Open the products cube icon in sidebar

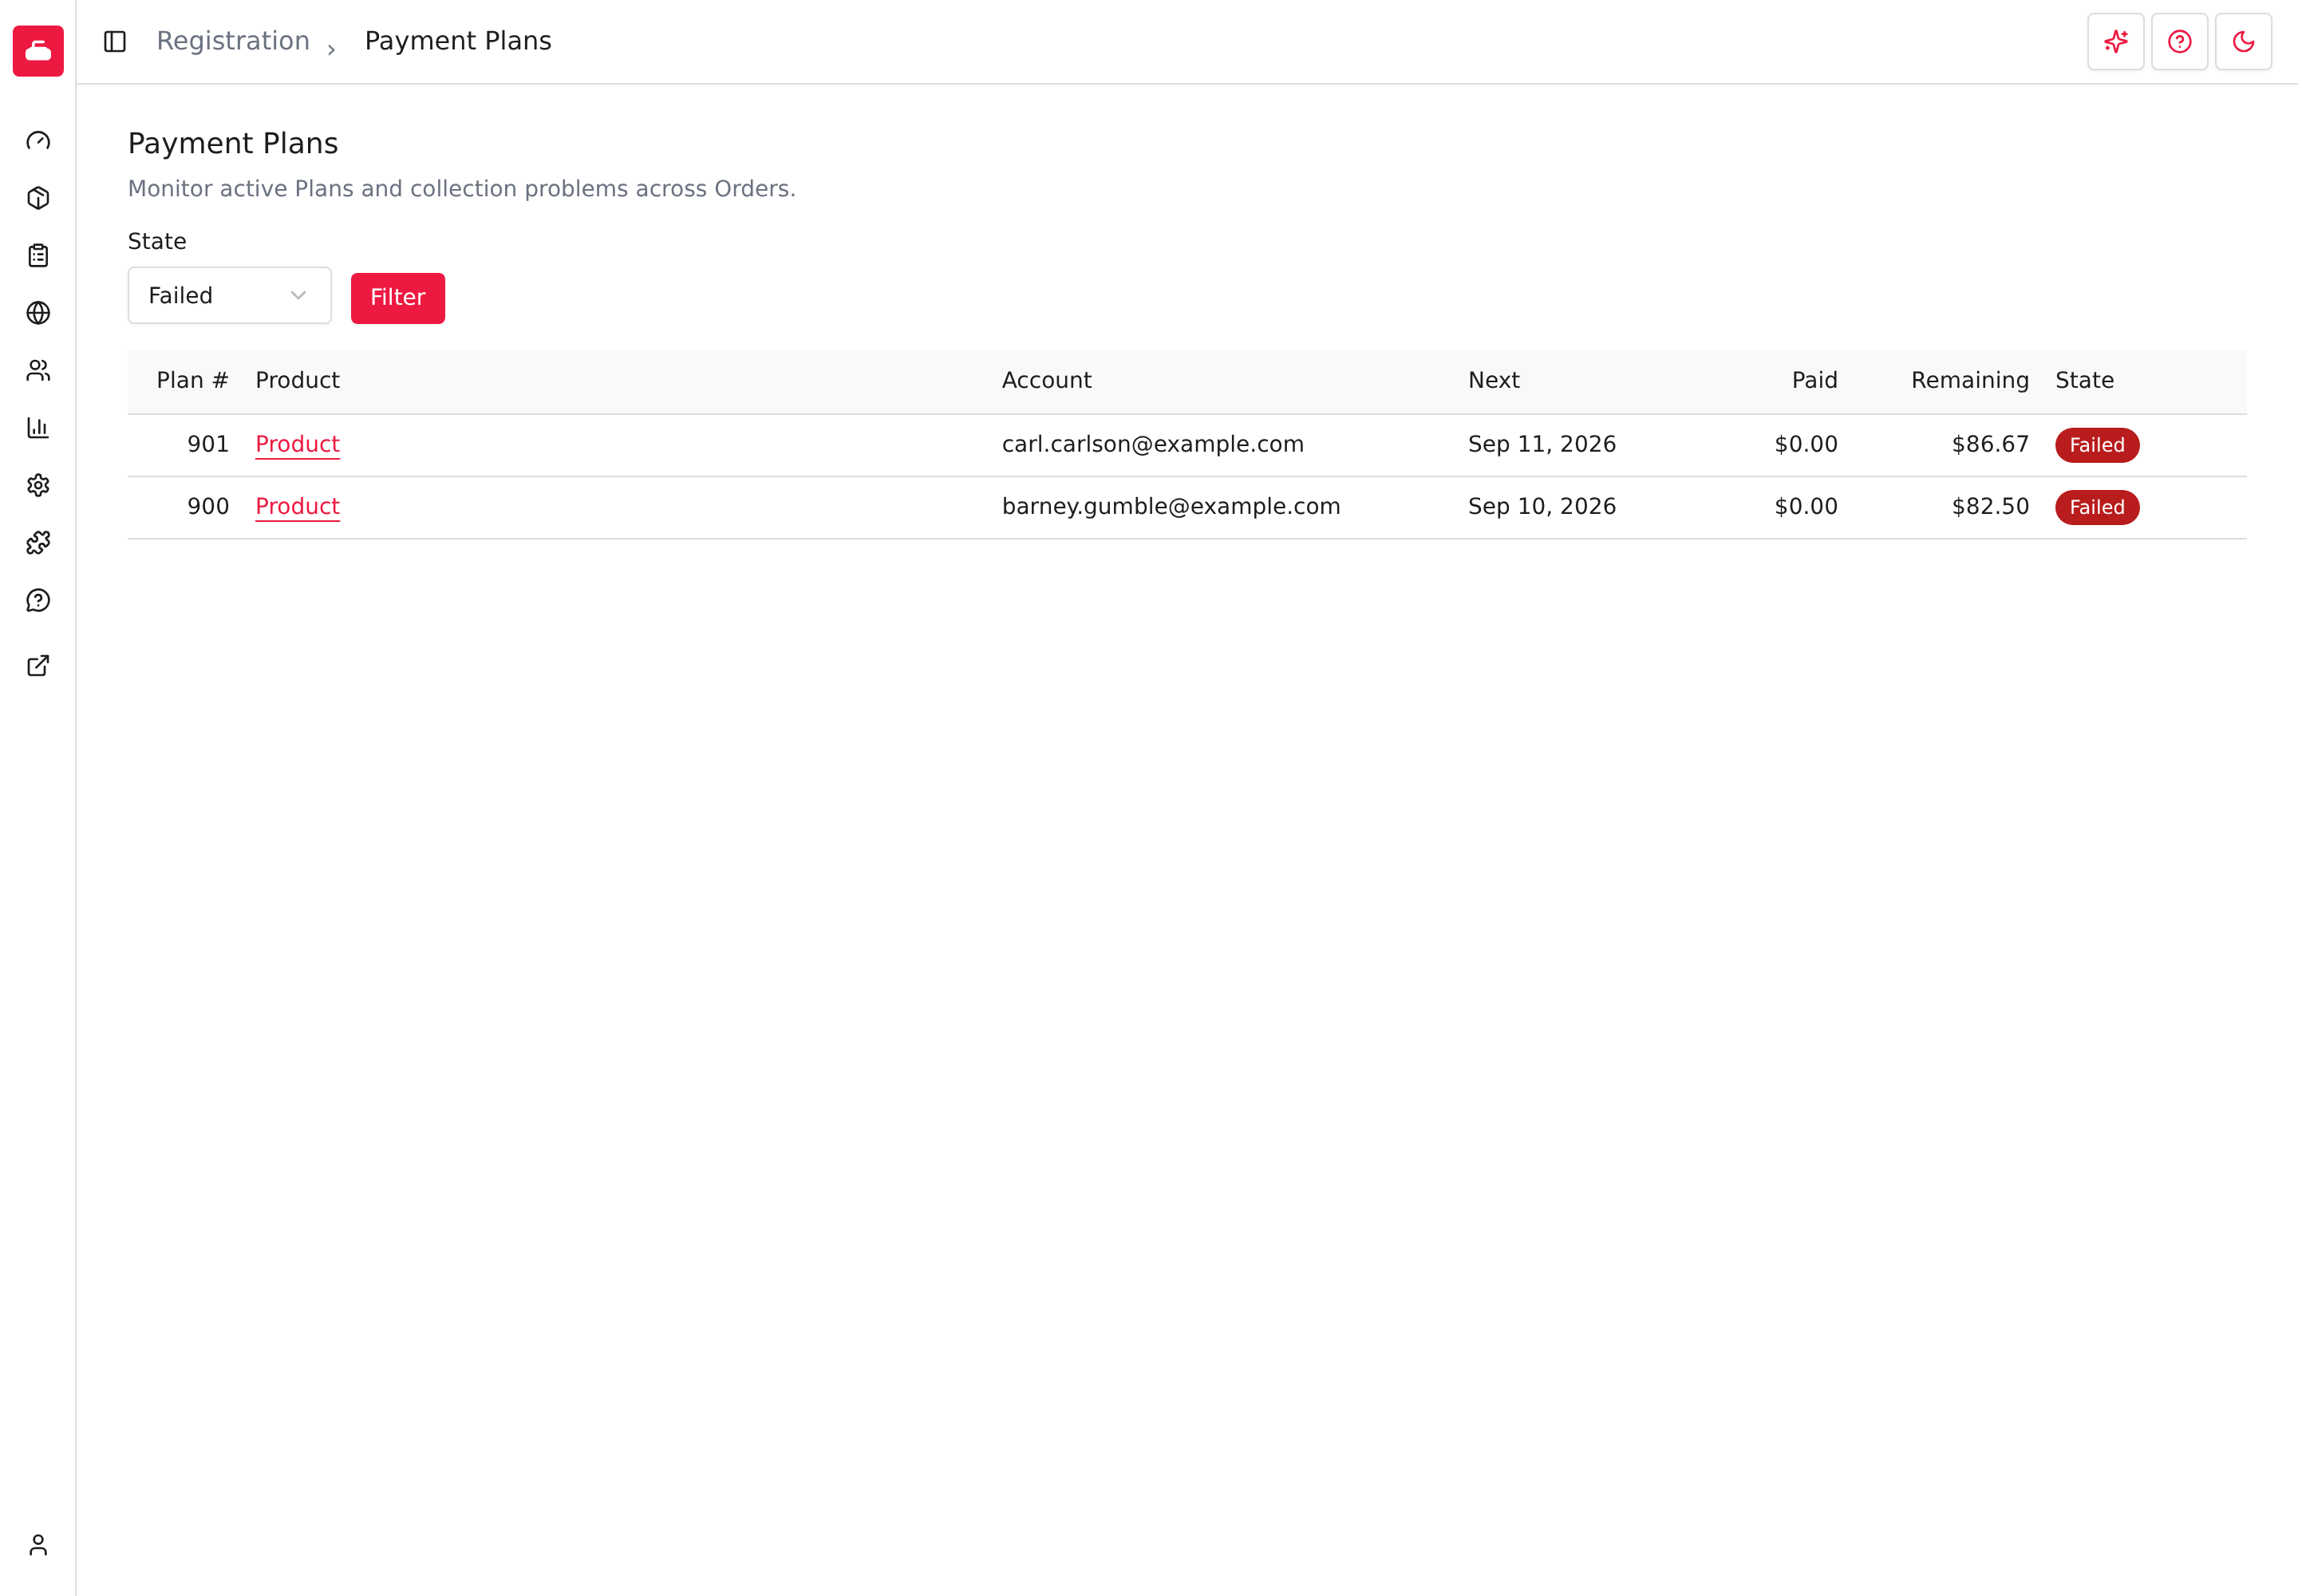pyautogui.click(x=38, y=198)
